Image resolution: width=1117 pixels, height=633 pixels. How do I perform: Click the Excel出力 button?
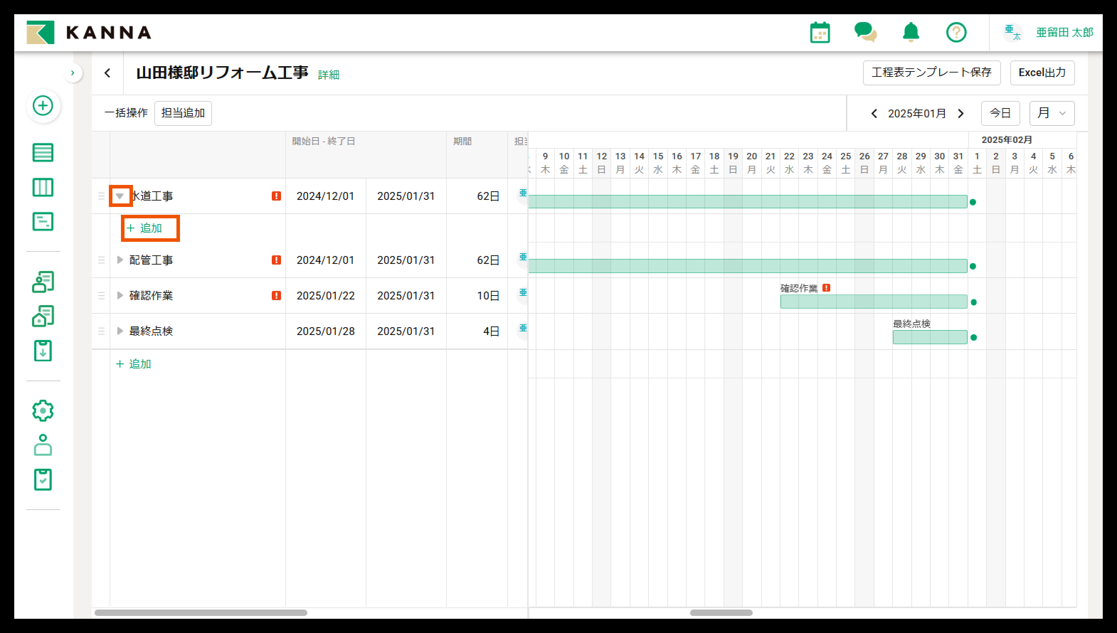[1042, 73]
